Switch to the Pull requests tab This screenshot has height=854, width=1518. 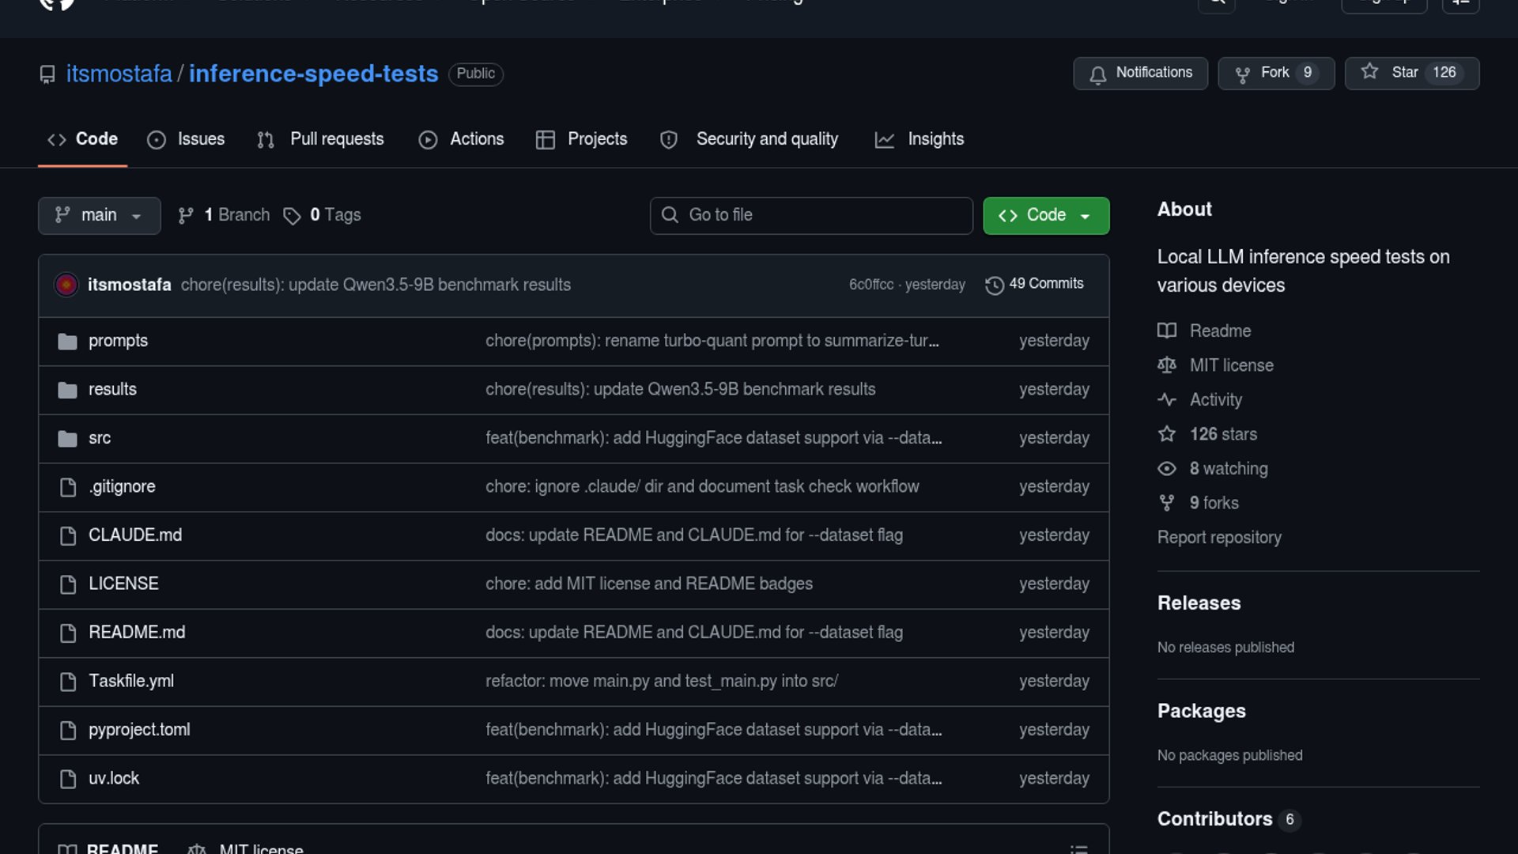point(321,139)
